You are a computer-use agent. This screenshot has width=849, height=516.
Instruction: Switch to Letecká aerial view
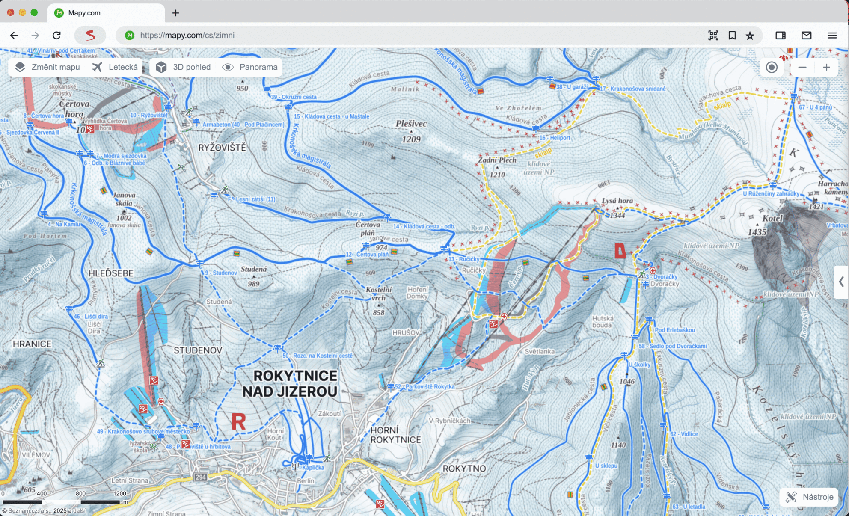pos(116,67)
